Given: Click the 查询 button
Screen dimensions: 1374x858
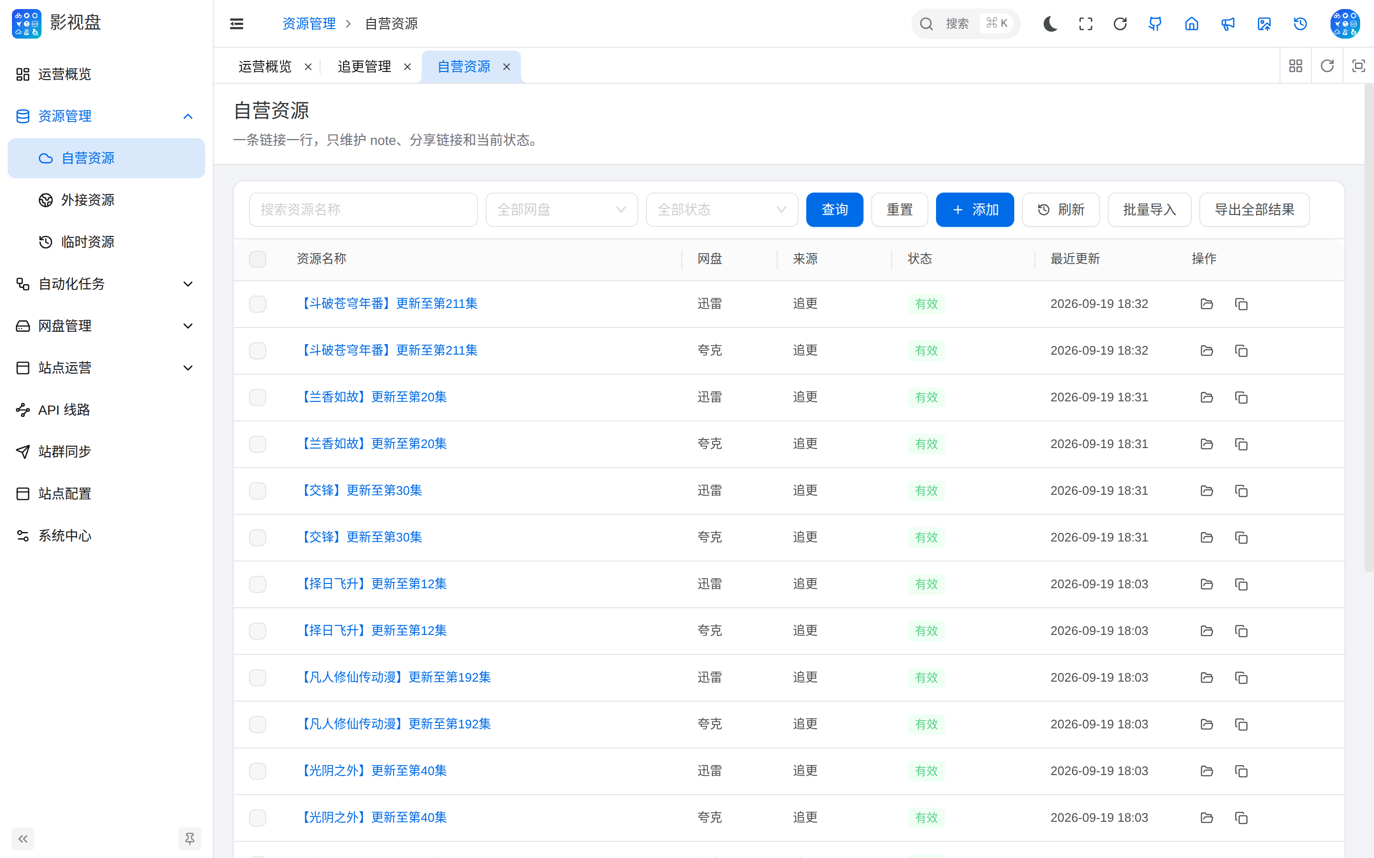Looking at the screenshot, I should [834, 210].
